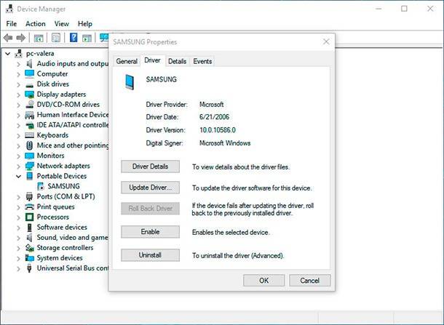
Task: Open the Action menu
Action: pos(36,24)
